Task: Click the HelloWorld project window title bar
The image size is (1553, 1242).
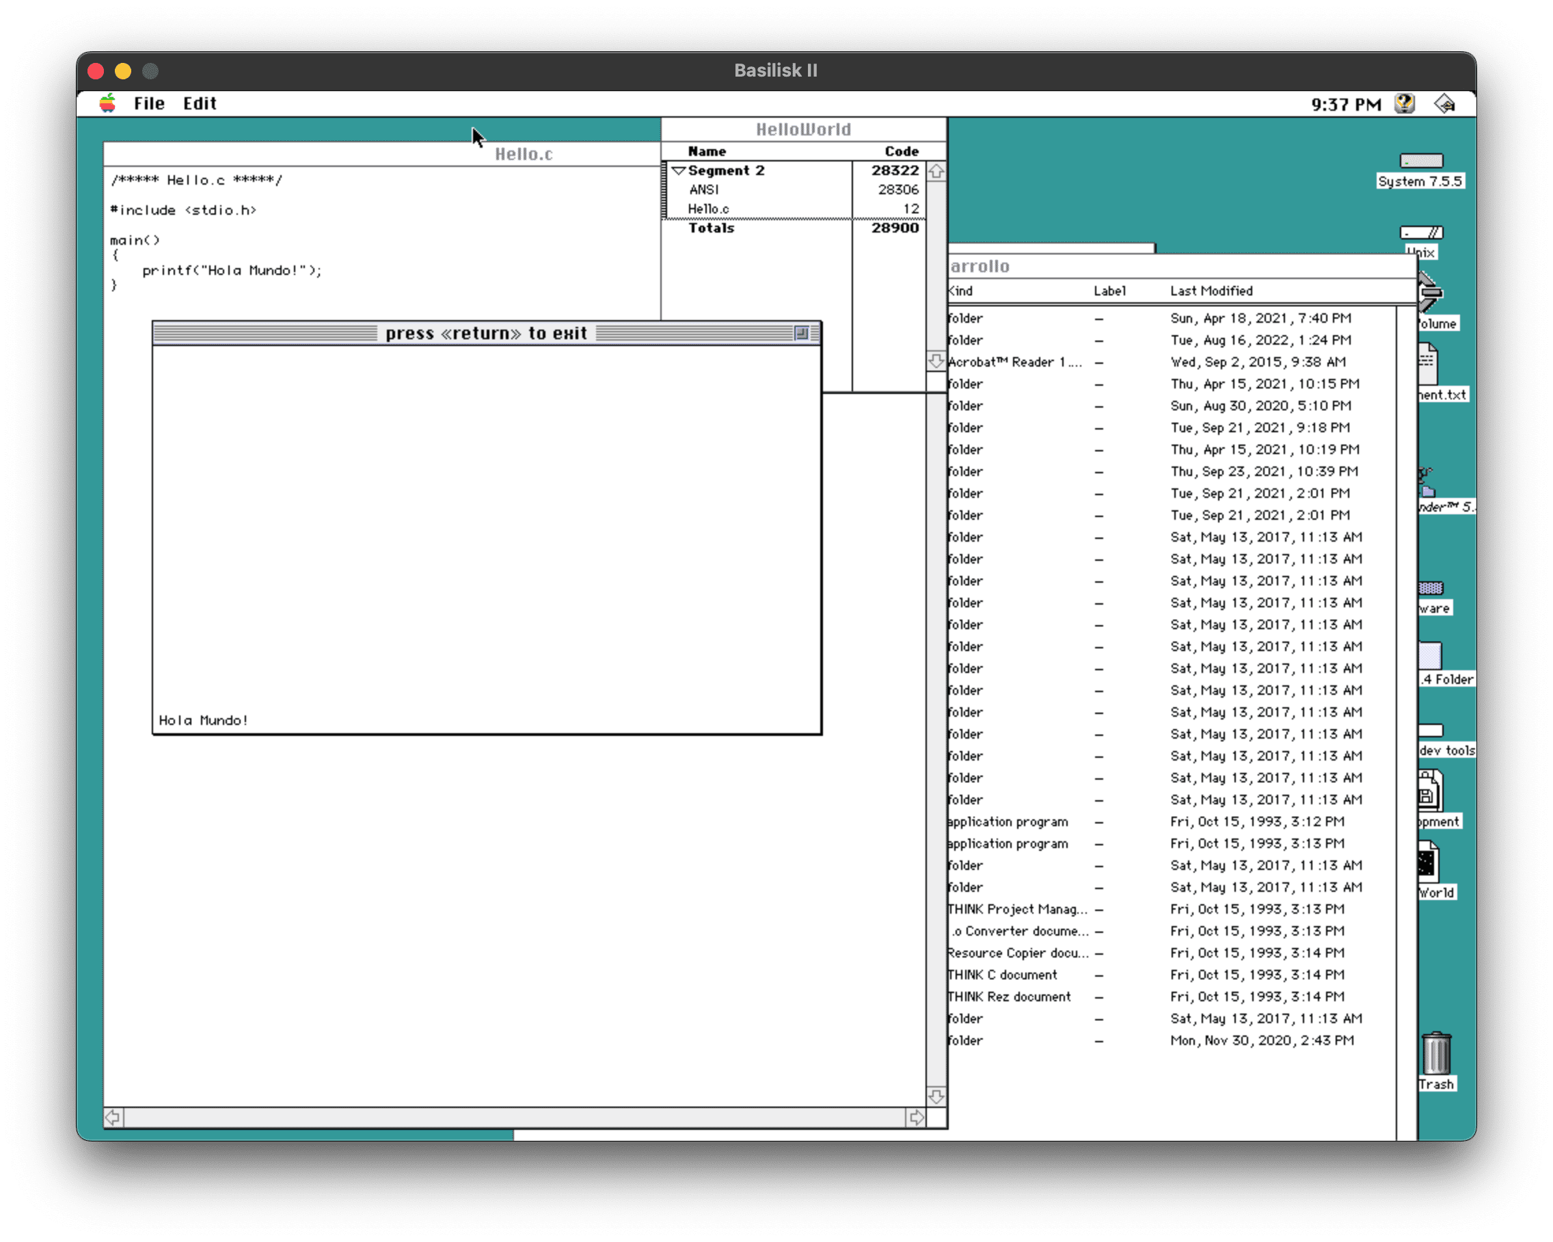Action: pyautogui.click(x=803, y=130)
